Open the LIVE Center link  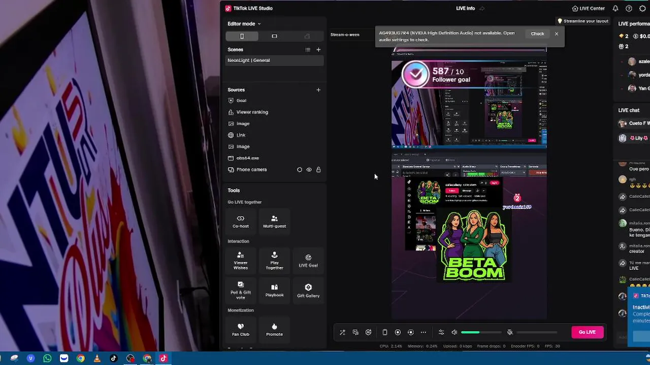click(x=588, y=8)
